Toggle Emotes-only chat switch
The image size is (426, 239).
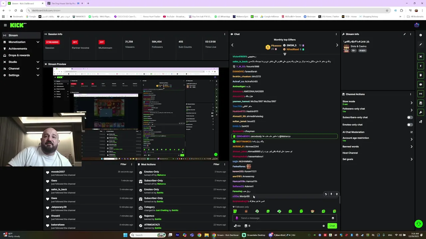[410, 125]
